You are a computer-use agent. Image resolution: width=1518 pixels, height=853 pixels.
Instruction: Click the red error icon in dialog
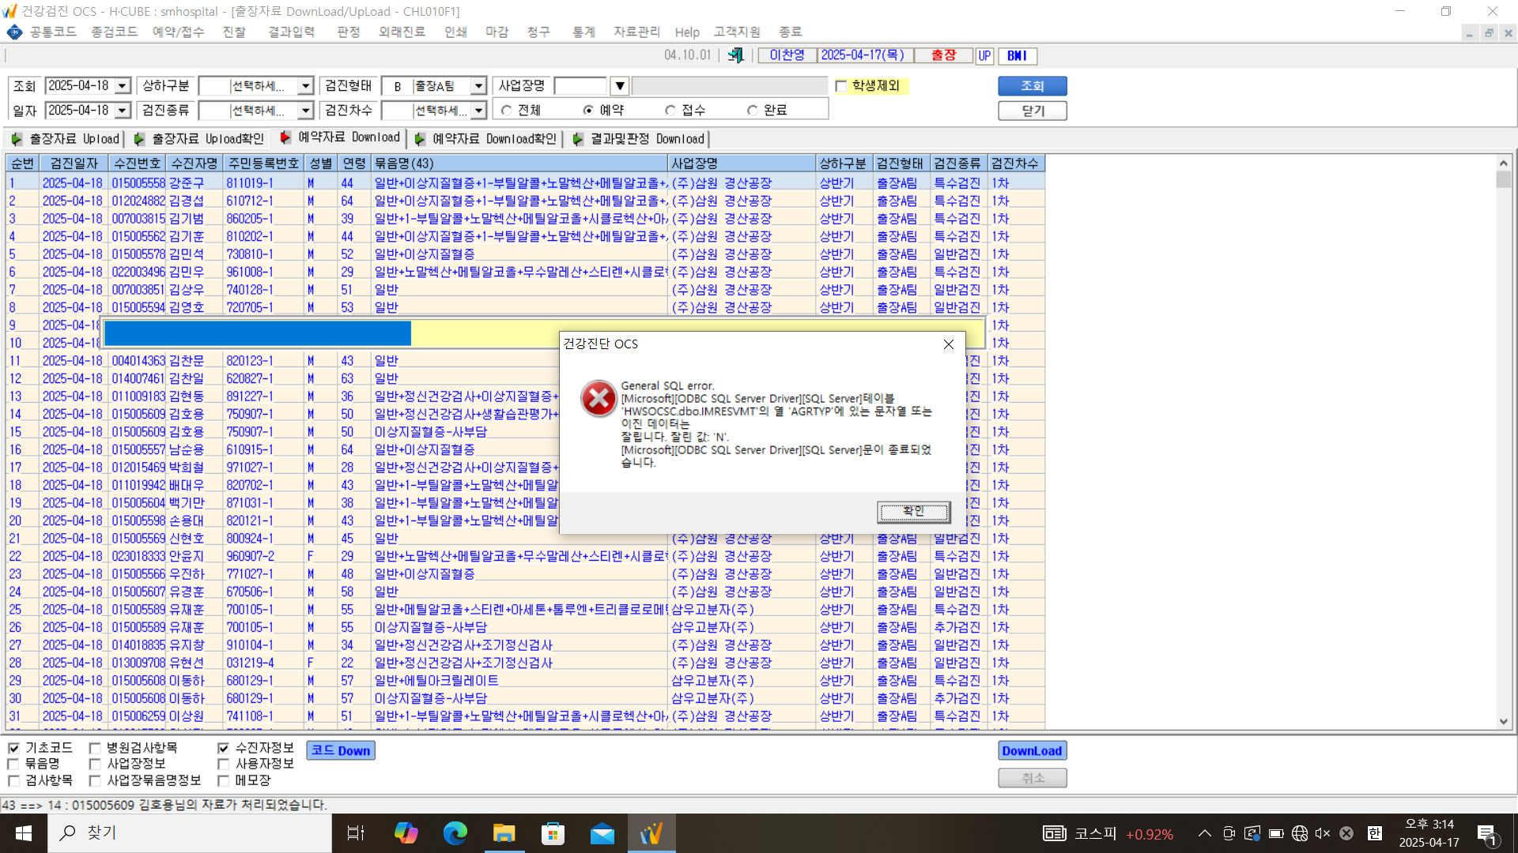599,398
